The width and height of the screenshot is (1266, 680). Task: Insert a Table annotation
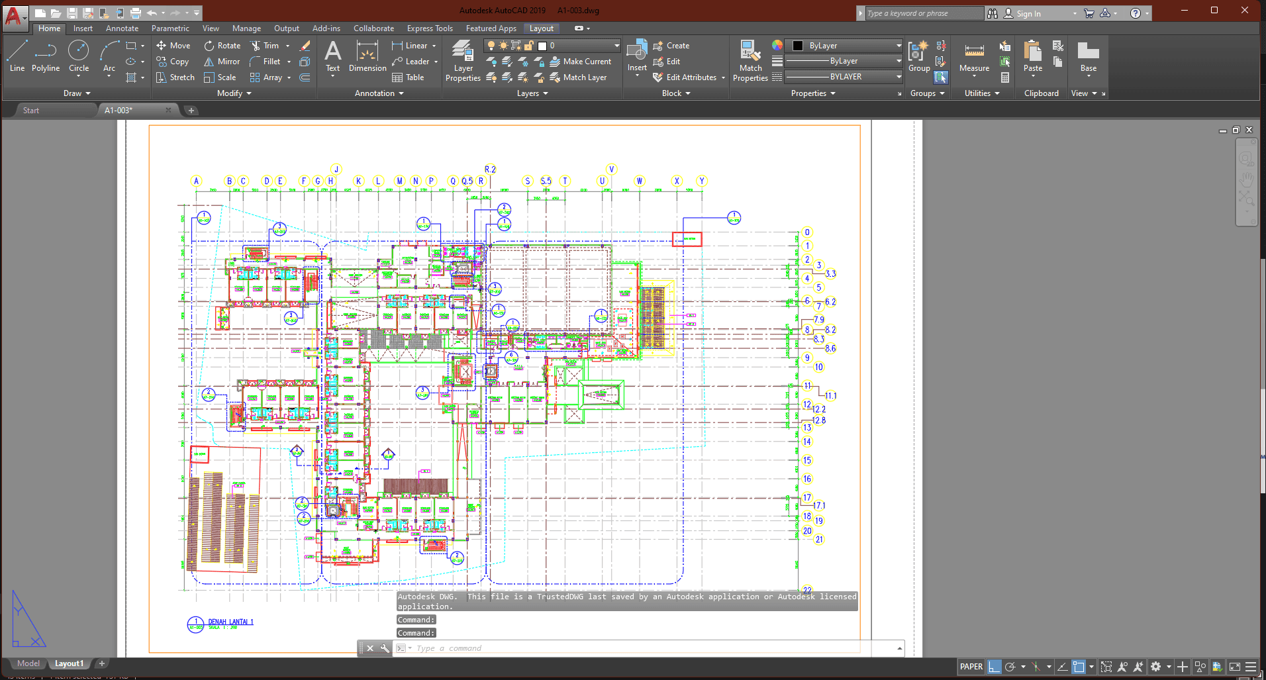(408, 77)
